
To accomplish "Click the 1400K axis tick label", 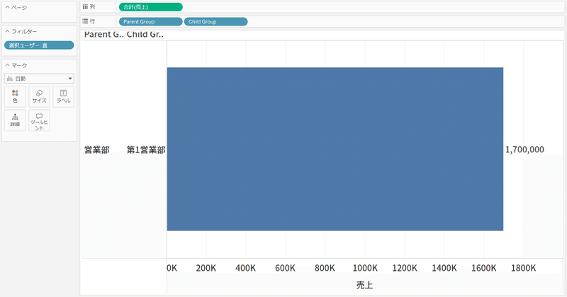I will (x=444, y=268).
